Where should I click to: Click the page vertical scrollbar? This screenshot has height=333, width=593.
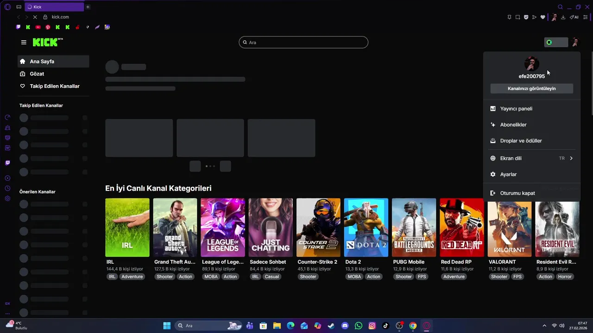[591, 83]
